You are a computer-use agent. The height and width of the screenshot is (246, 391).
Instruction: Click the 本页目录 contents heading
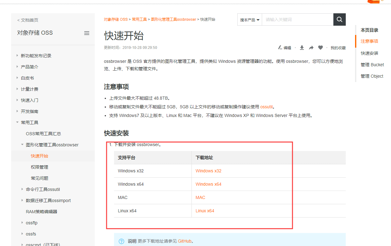click(369, 30)
